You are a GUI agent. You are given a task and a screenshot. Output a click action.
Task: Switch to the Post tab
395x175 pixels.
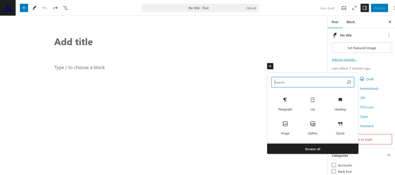tap(335, 22)
